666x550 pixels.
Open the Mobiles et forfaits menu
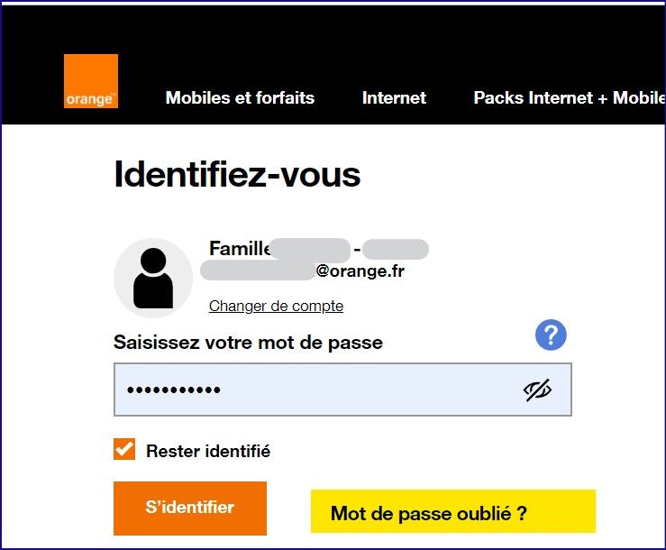coord(240,98)
